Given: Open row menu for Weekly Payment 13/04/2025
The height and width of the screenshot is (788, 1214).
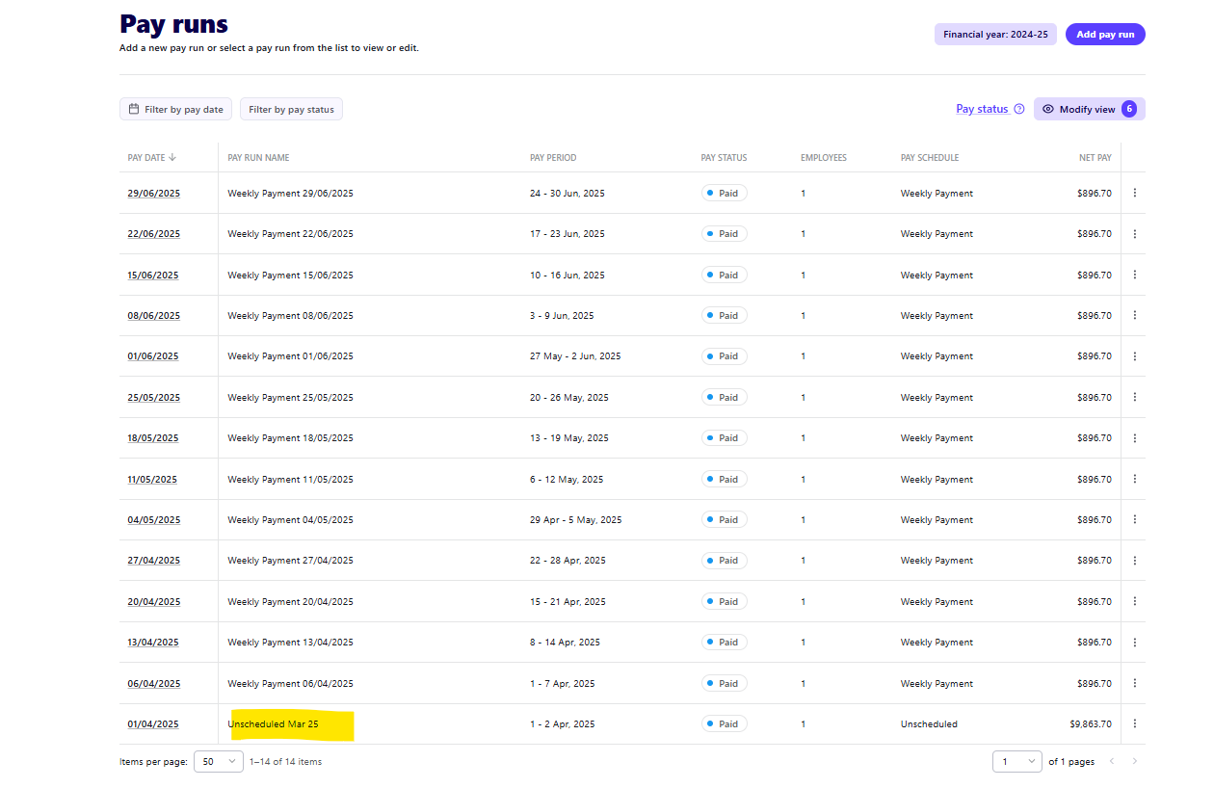Looking at the screenshot, I should point(1134,642).
